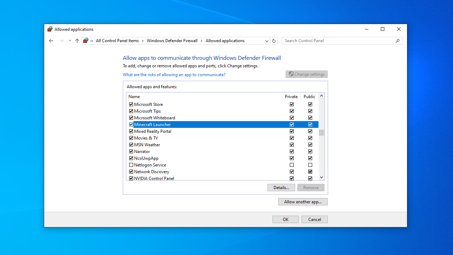Image resolution: width=453 pixels, height=255 pixels.
Task: Click the Up one level arrow
Action: point(77,41)
